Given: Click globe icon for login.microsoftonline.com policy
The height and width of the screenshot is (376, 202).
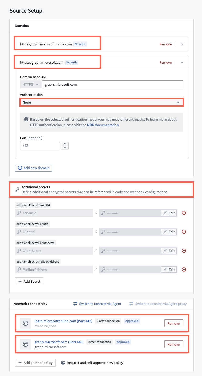Looking at the screenshot, I should coord(25,323).
